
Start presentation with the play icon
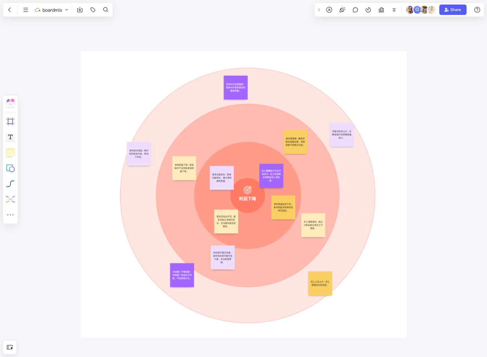(x=329, y=10)
